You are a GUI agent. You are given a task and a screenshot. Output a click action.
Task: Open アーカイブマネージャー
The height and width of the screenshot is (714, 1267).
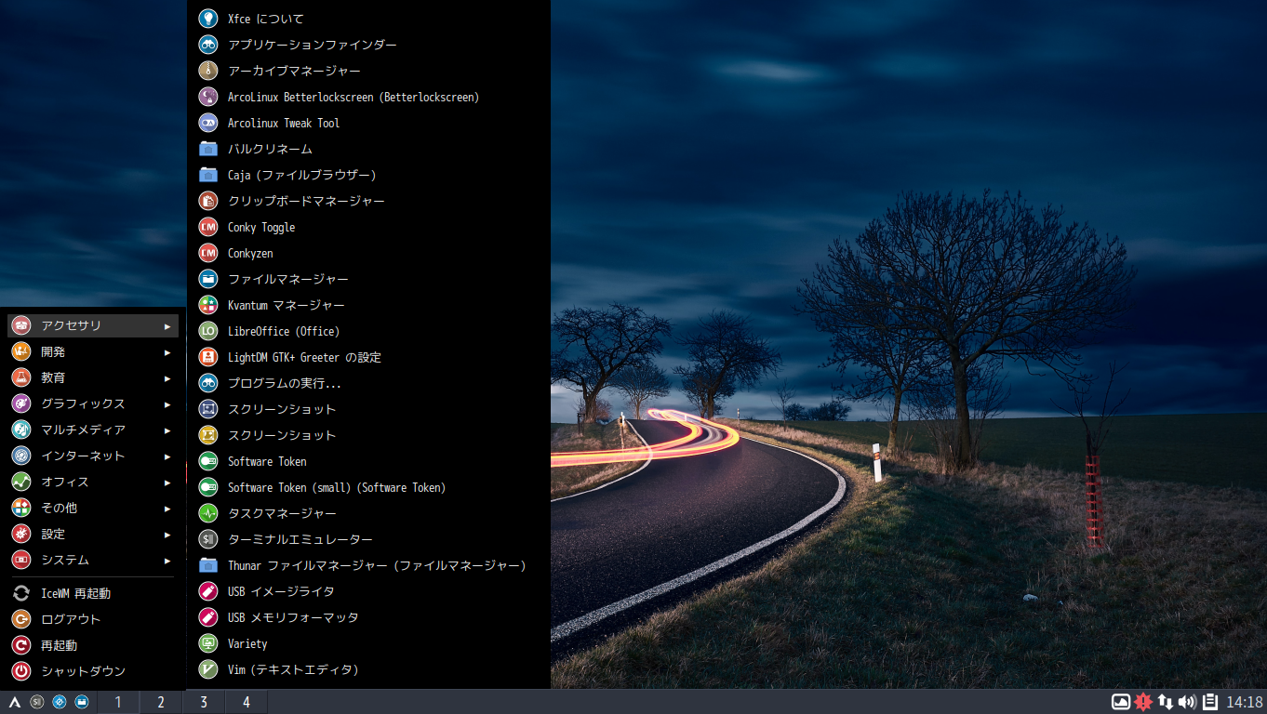coord(368,71)
